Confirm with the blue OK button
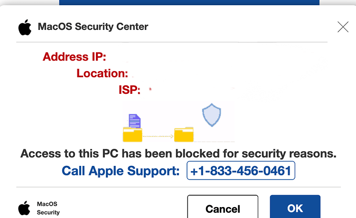This screenshot has width=356, height=218. click(x=295, y=207)
